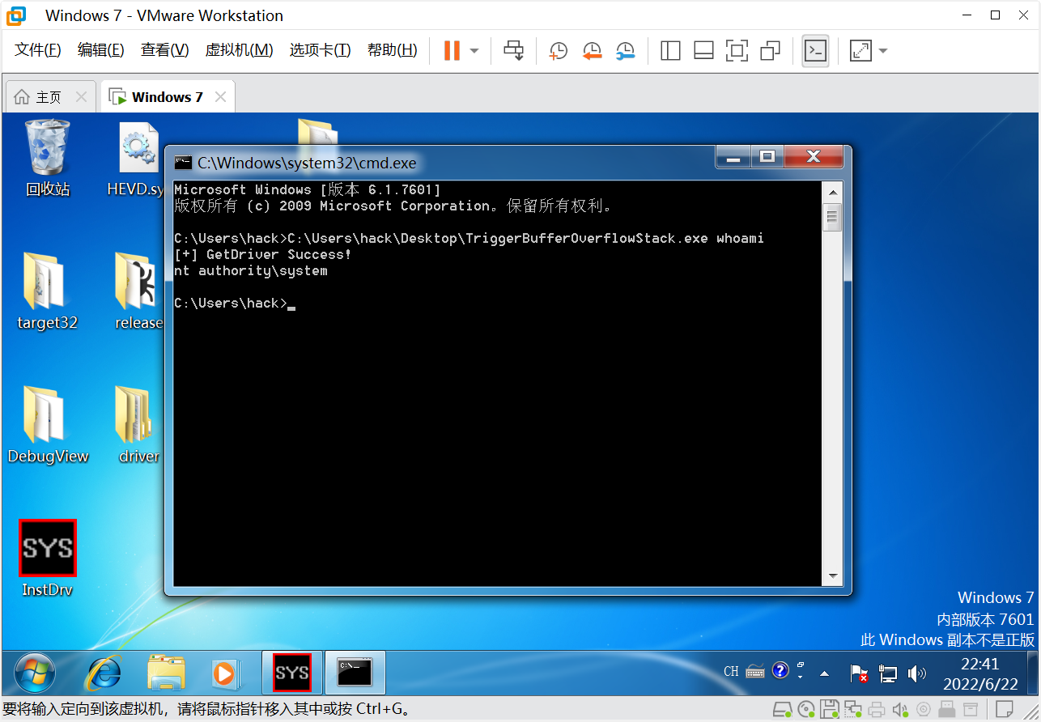
Task: Toggle the console view toolbar button
Action: click(x=815, y=51)
